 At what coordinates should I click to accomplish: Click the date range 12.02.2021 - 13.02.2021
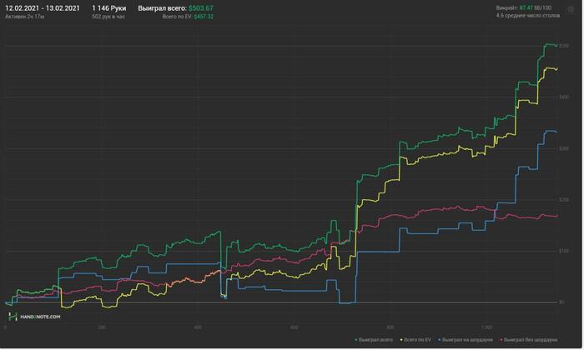click(x=43, y=8)
